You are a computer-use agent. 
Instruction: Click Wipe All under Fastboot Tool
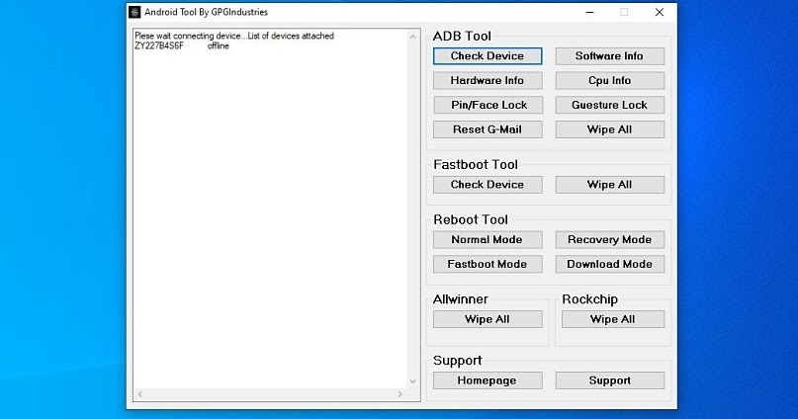tap(610, 185)
